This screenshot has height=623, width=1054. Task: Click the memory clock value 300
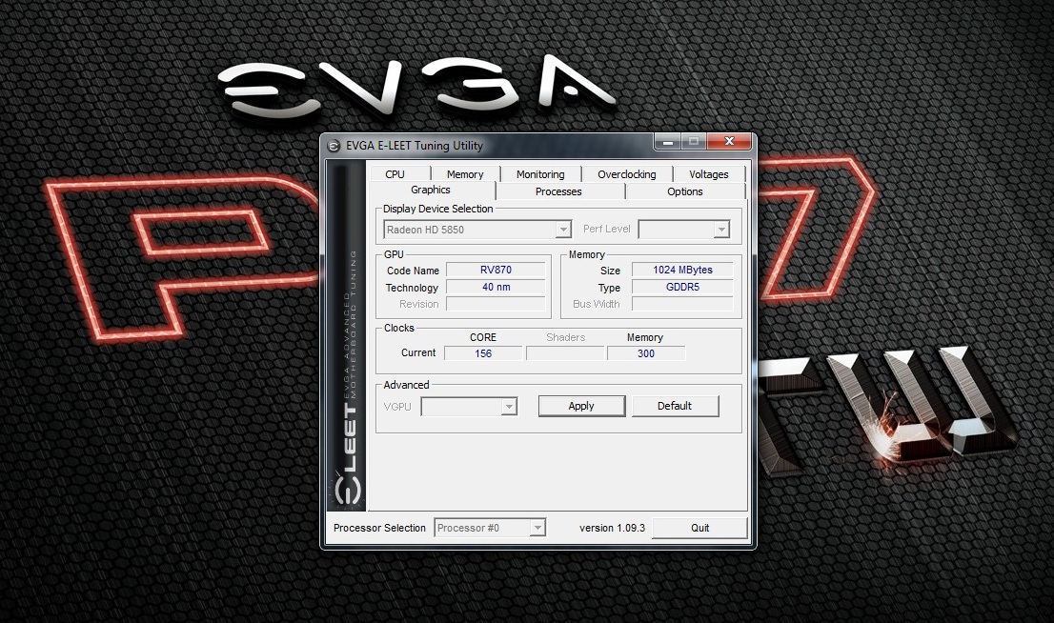click(x=646, y=353)
